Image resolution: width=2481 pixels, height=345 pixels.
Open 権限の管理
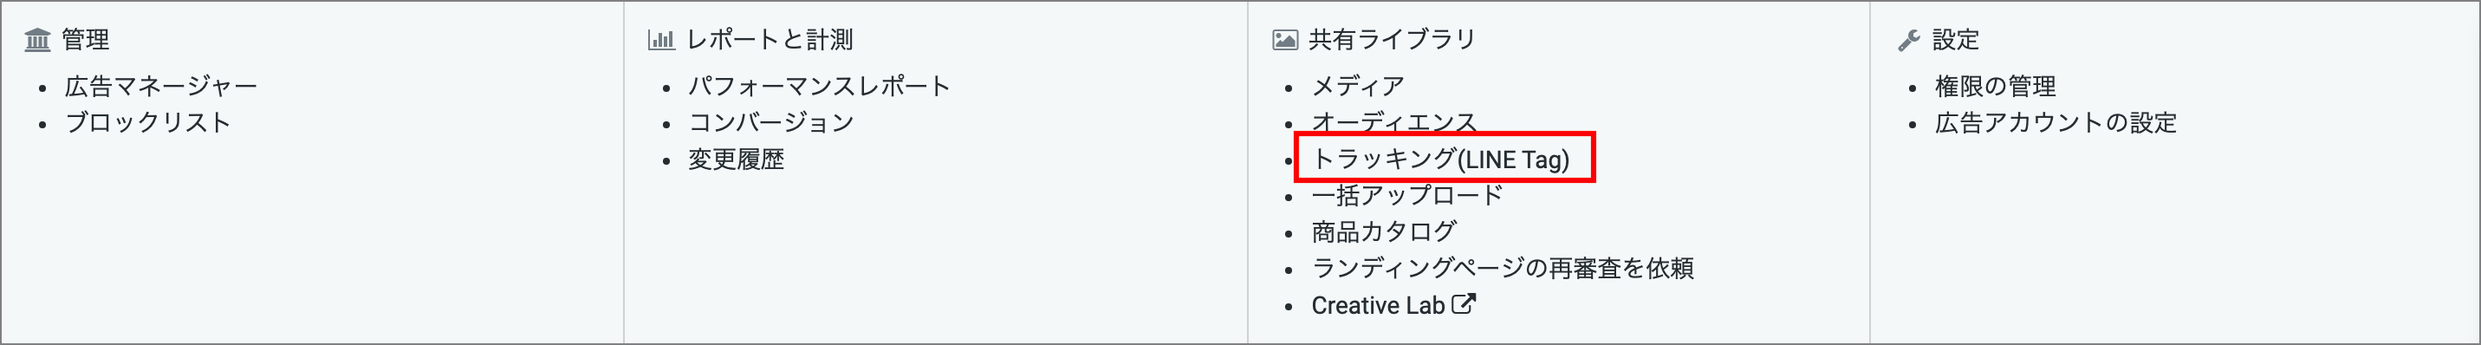(1996, 86)
